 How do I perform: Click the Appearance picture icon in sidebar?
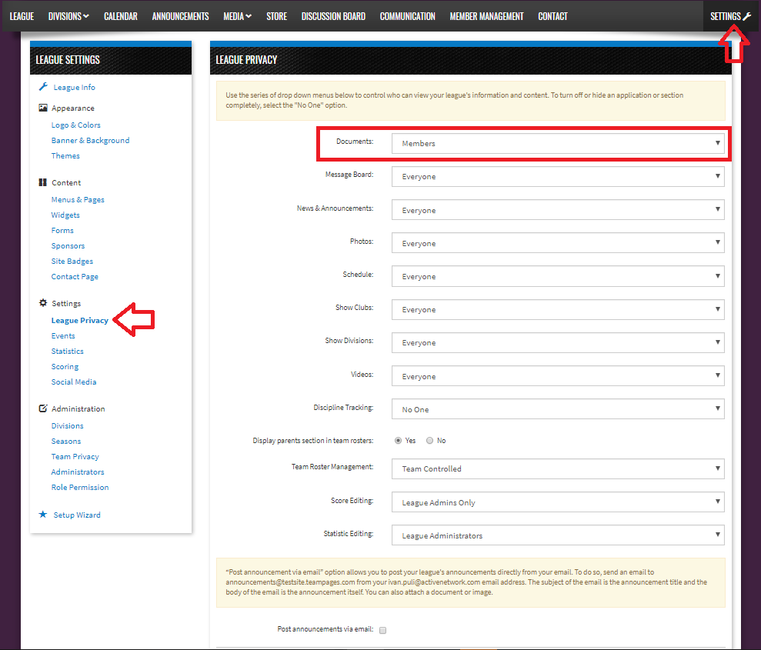click(x=43, y=108)
